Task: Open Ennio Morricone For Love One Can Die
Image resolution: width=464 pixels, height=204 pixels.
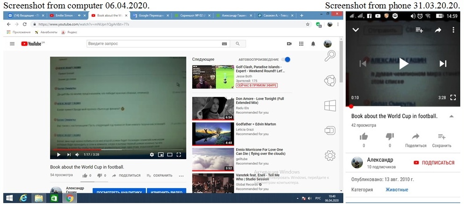Action: click(x=261, y=152)
